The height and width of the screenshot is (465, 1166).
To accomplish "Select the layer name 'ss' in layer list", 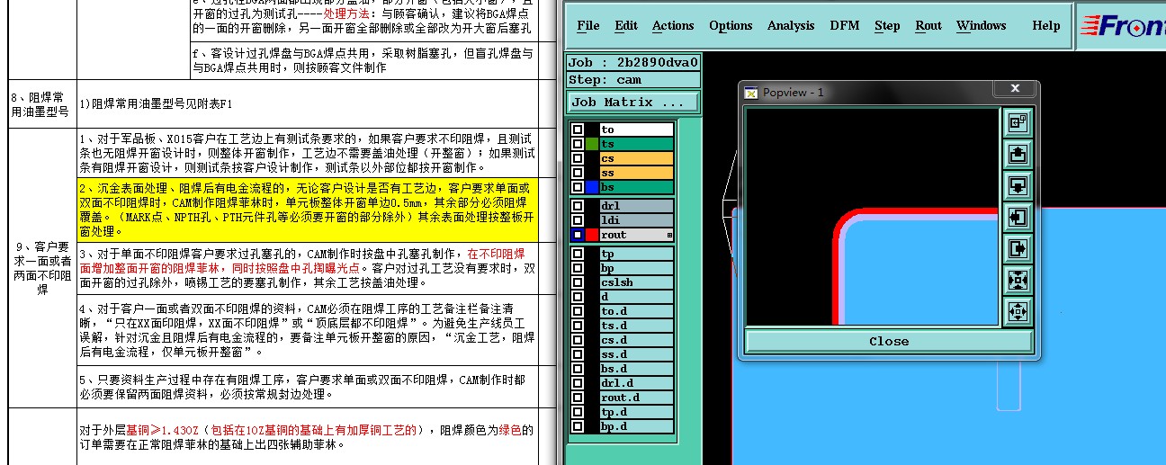I will pos(636,173).
